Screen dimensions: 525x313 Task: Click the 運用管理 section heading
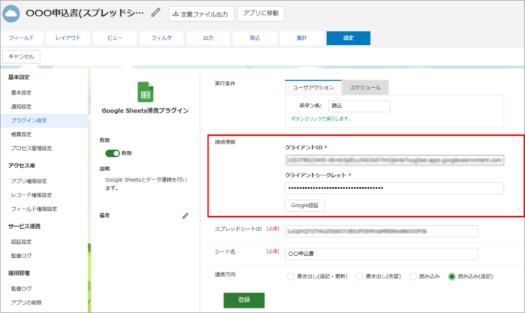tap(19, 273)
